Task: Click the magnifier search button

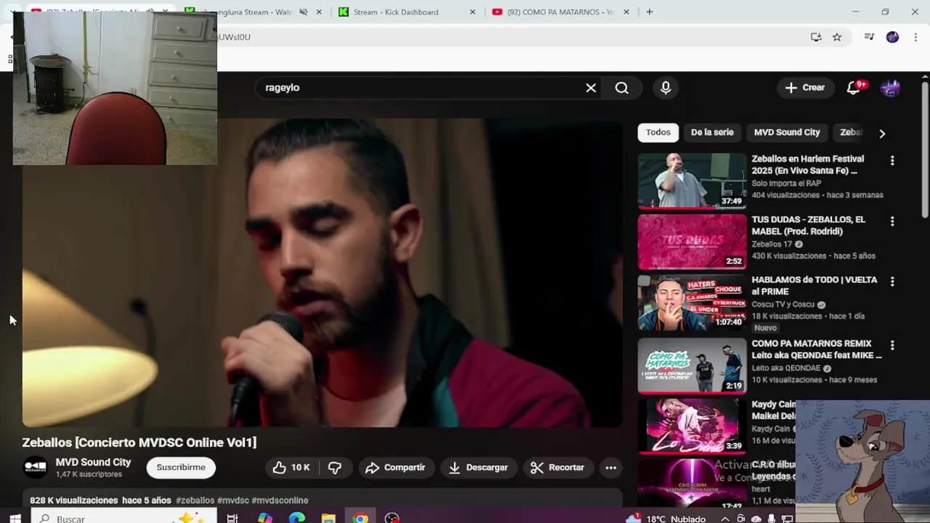Action: [622, 88]
